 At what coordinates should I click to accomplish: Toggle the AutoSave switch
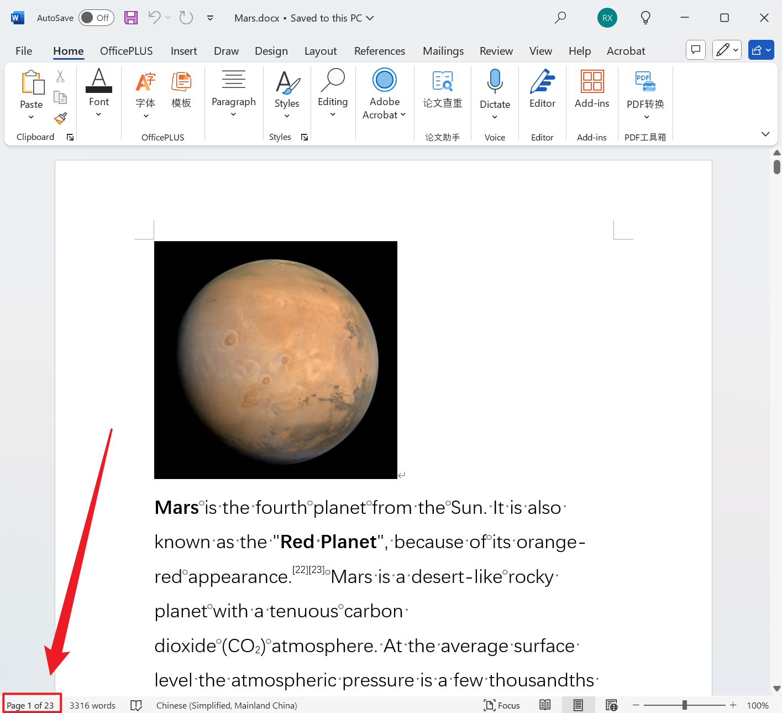click(x=96, y=18)
